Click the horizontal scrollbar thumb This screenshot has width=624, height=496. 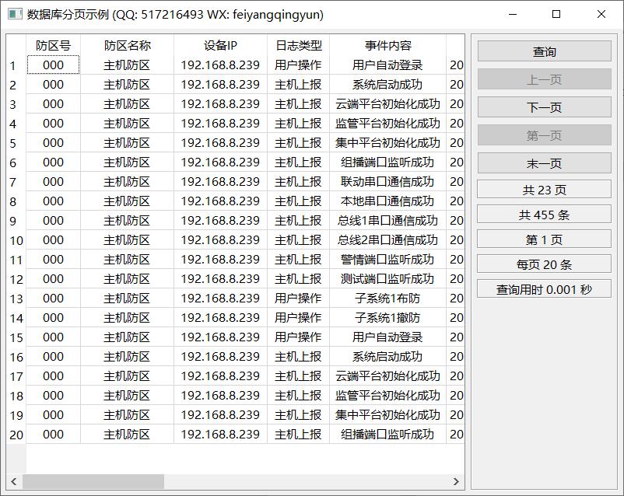(x=93, y=482)
